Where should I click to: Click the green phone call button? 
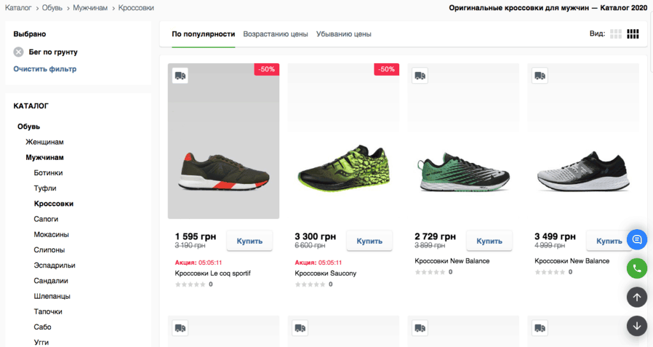(637, 269)
